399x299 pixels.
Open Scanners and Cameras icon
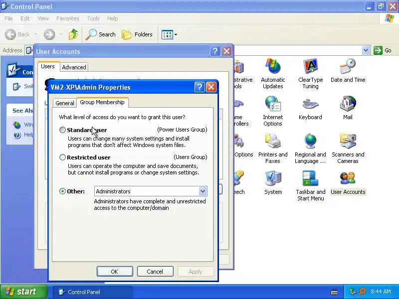click(x=348, y=149)
